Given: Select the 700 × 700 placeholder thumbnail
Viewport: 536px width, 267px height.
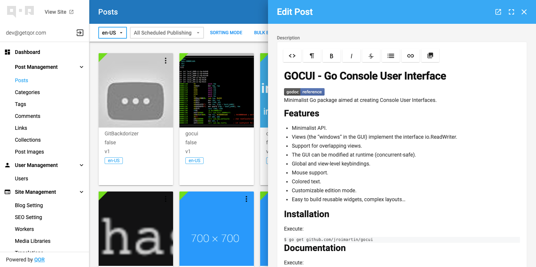Looking at the screenshot, I should pos(217,229).
